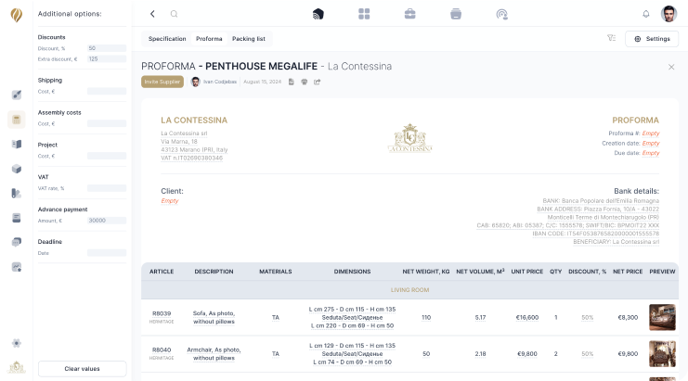Open the materials swatch sidebar icon
688x381 pixels.
[16, 193]
